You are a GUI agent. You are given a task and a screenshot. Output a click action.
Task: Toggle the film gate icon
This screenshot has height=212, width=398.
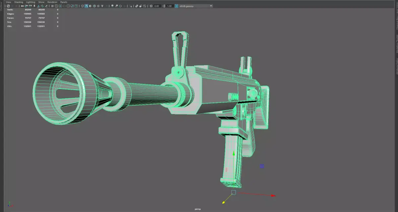[x=56, y=6]
